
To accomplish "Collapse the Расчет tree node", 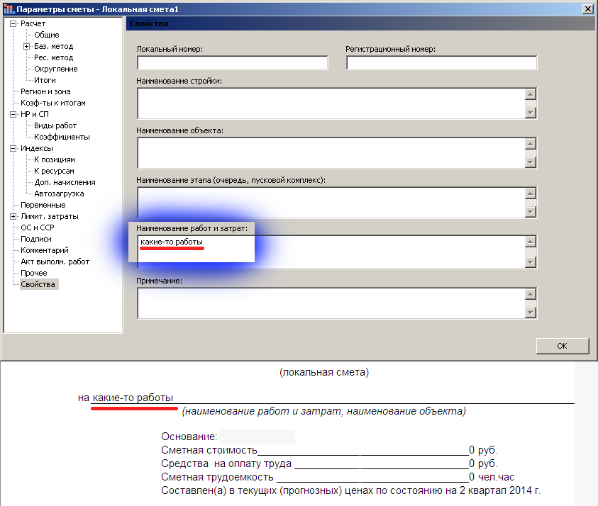I will pos(13,23).
